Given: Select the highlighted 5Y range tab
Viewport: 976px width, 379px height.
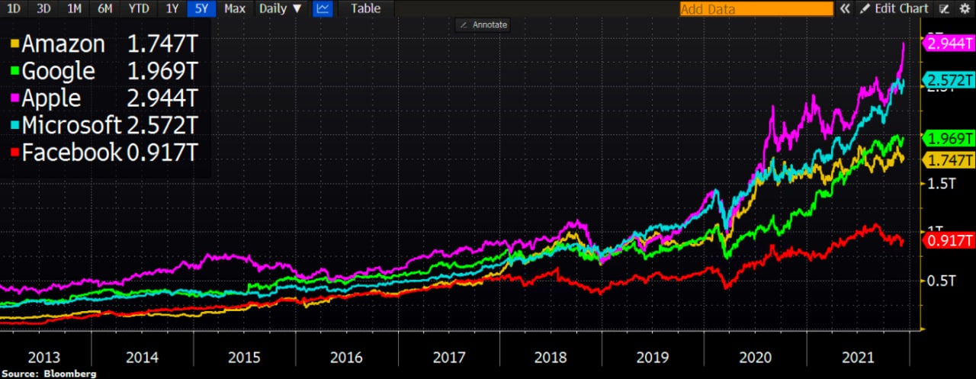Looking at the screenshot, I should (203, 8).
